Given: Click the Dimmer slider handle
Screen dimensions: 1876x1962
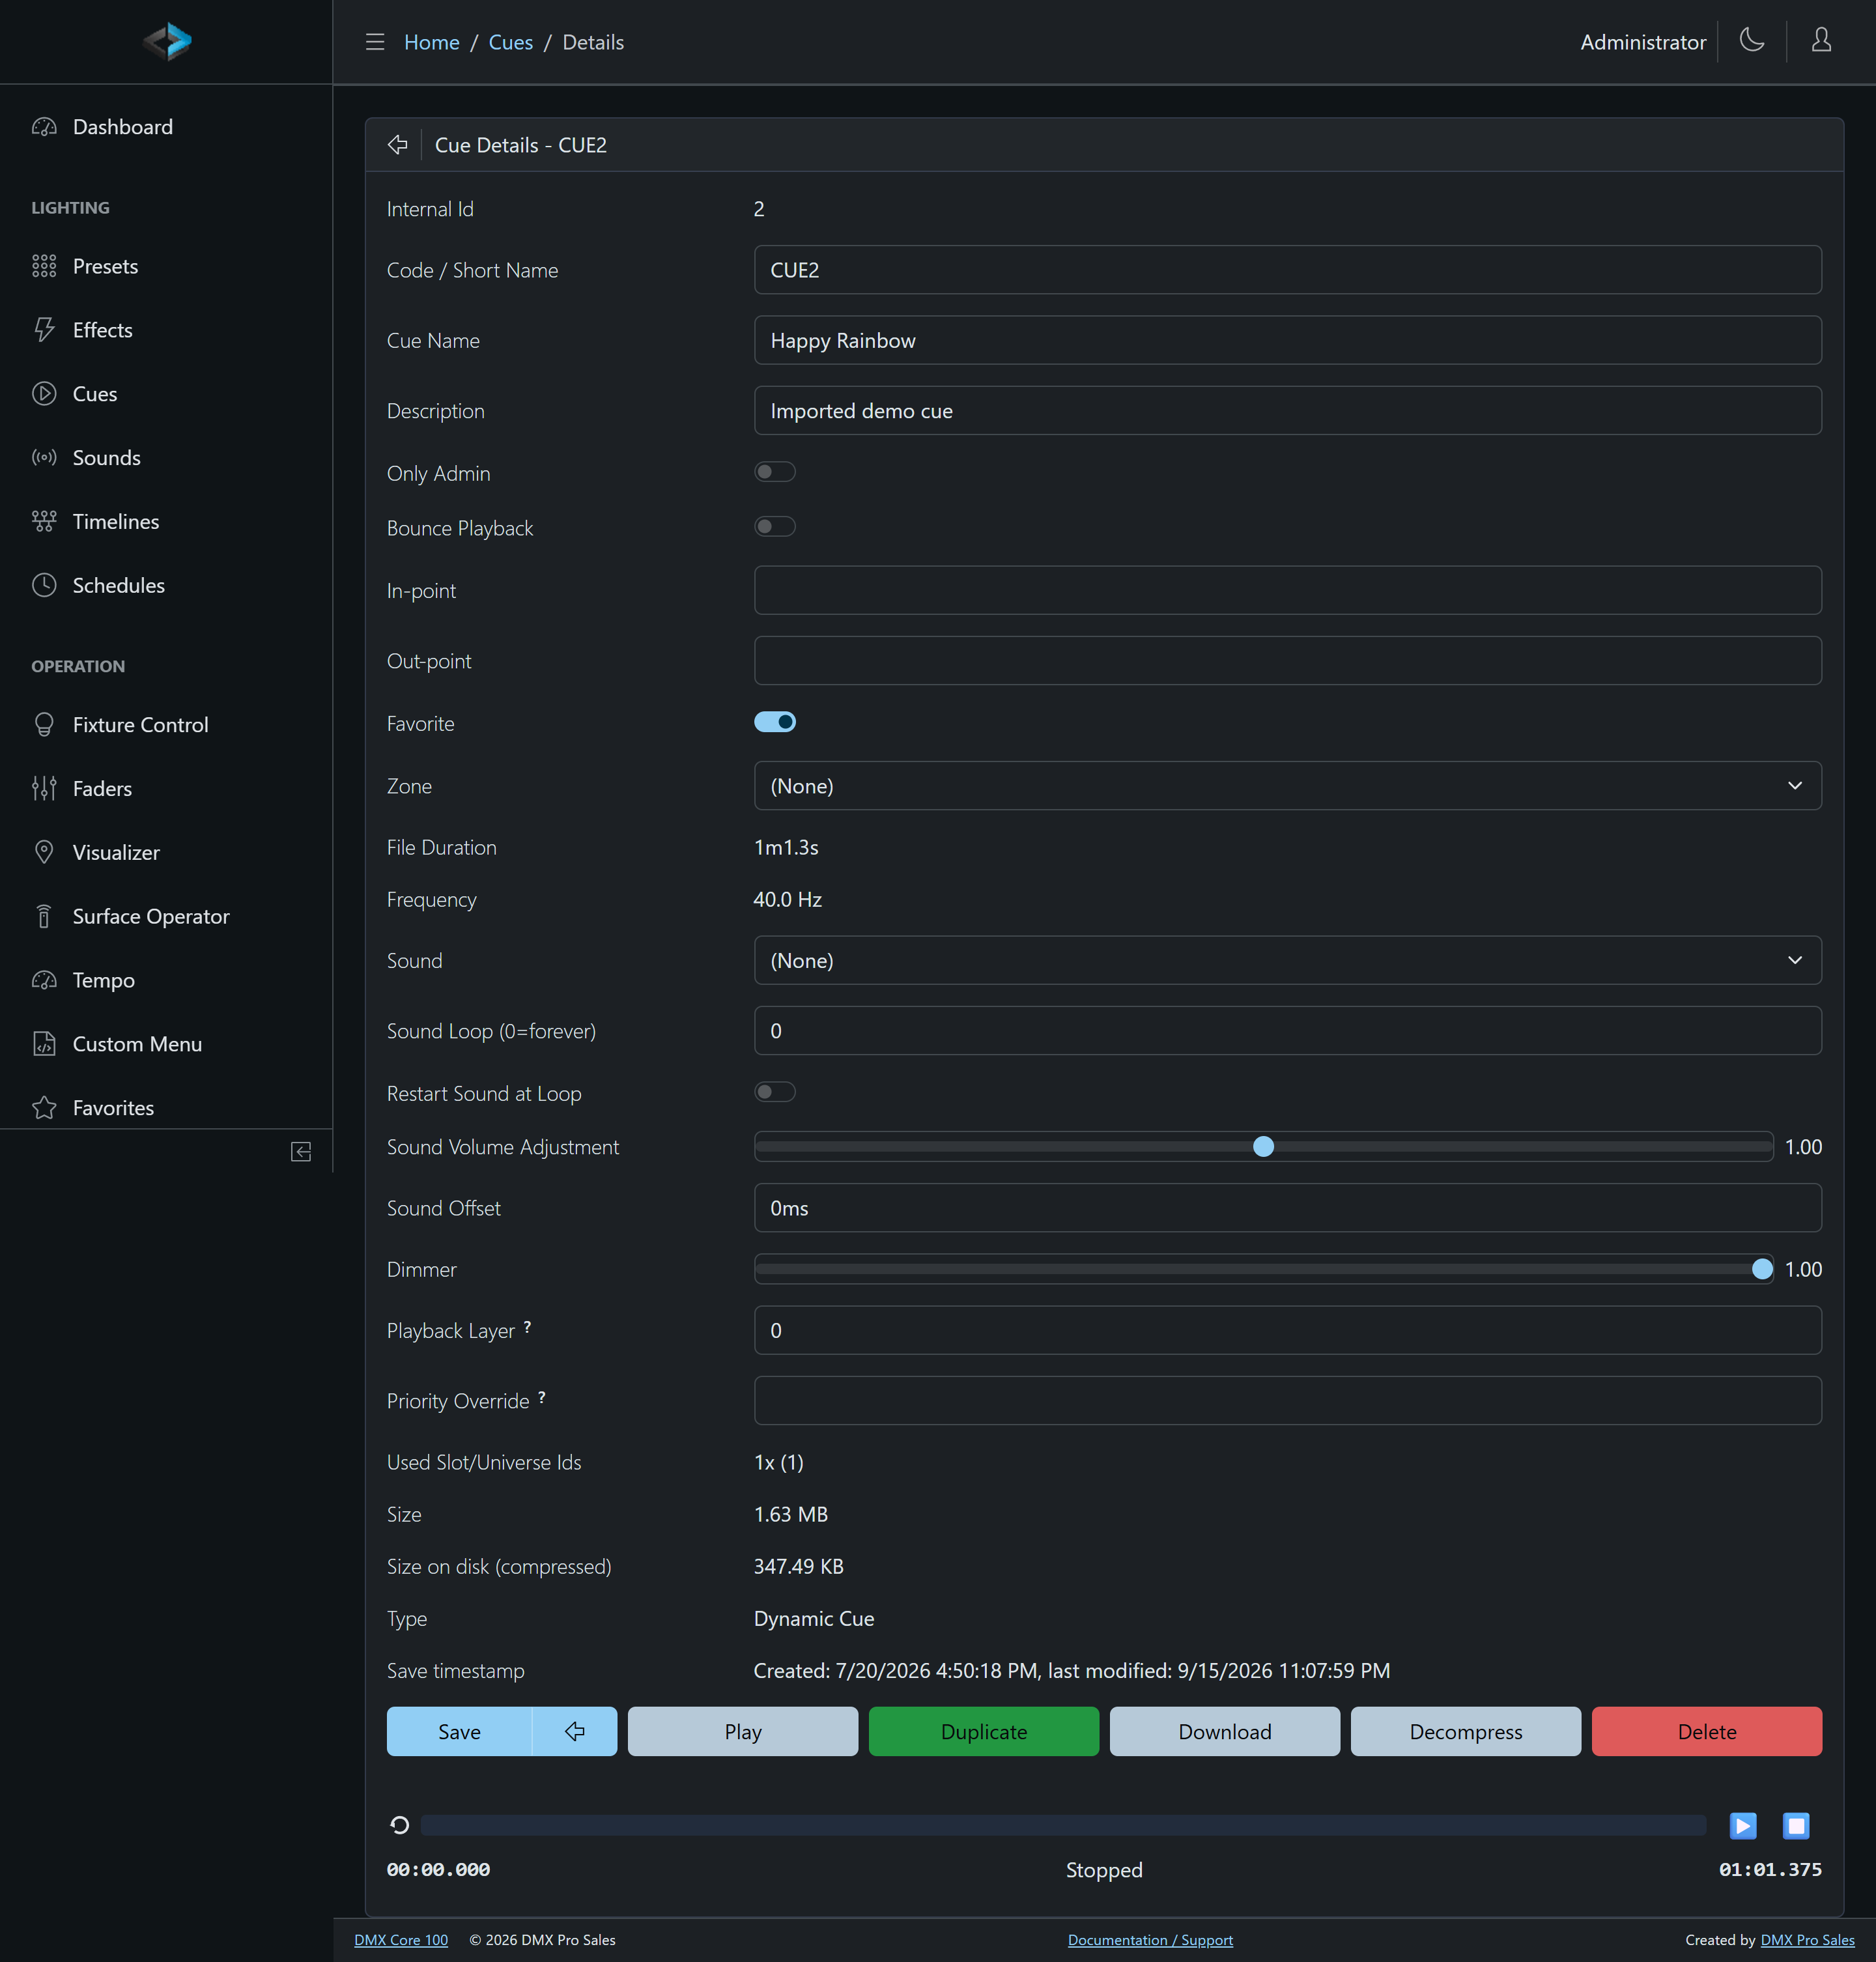Looking at the screenshot, I should coord(1762,1270).
